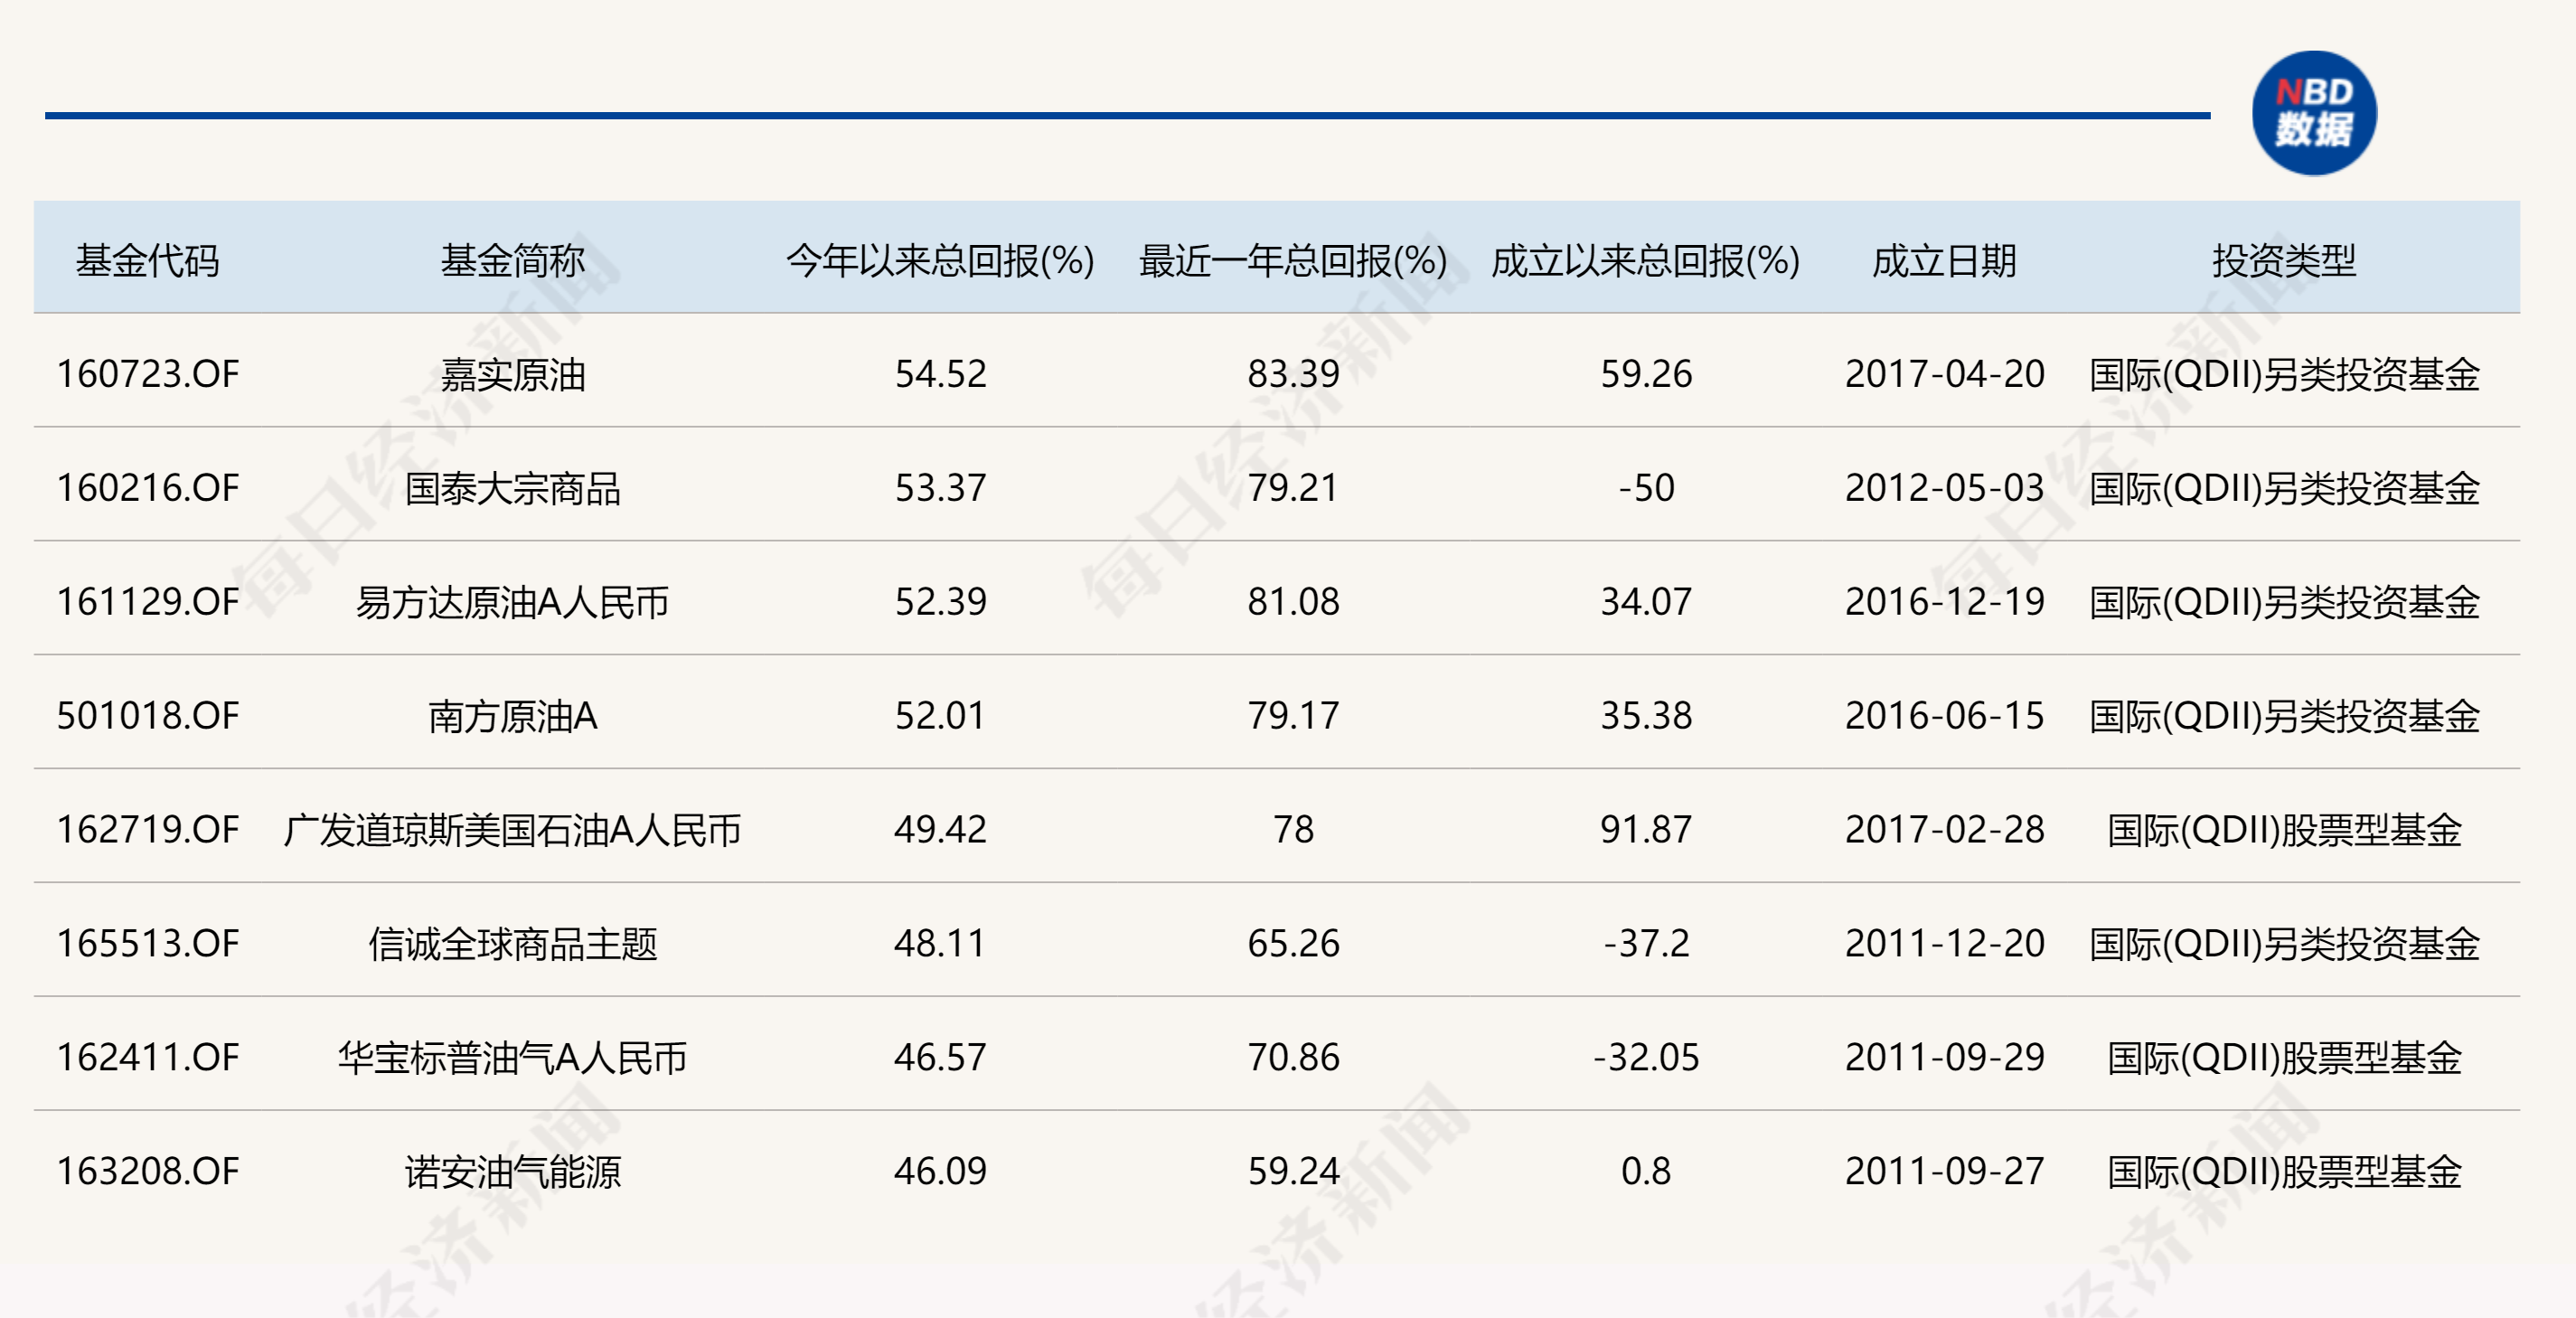
Task: Click one-year return 83.39
Action: (x=1293, y=374)
